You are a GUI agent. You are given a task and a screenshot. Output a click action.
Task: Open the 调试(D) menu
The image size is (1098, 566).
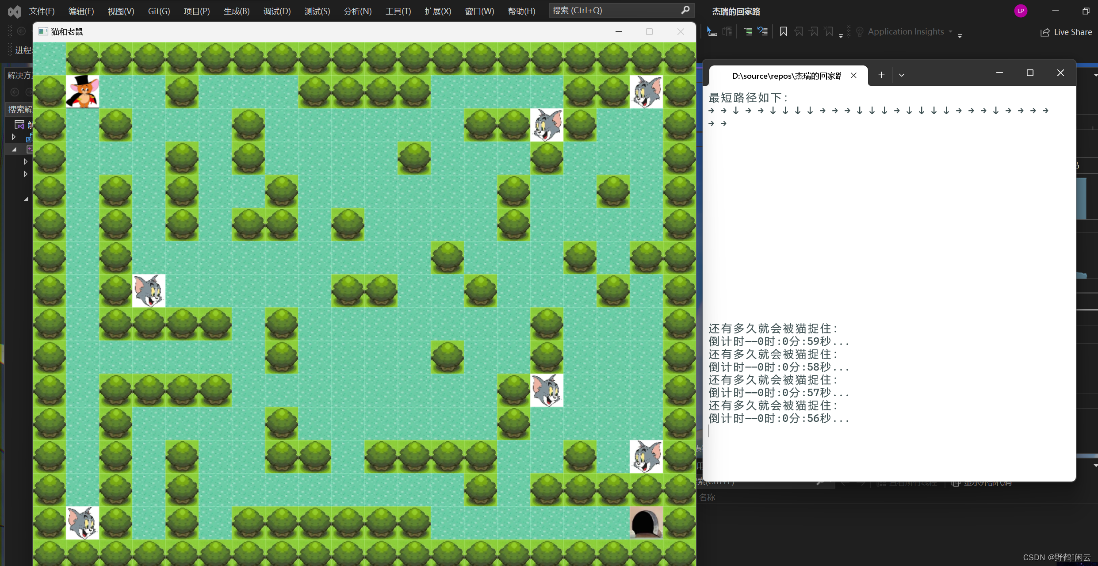[277, 11]
